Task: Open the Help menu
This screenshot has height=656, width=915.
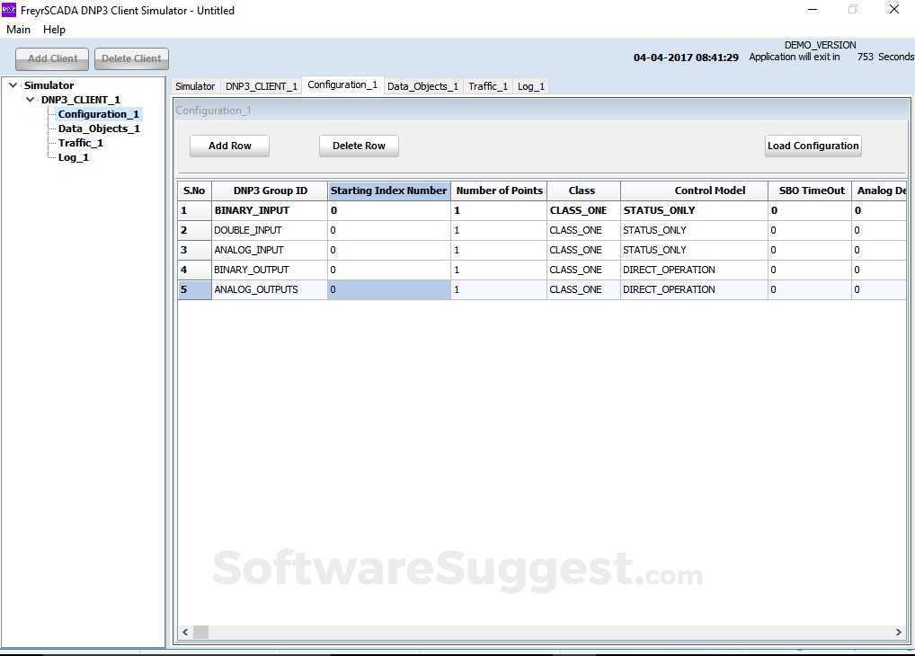Action: pos(54,29)
